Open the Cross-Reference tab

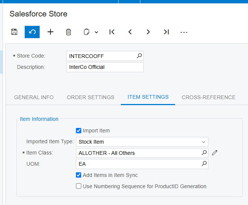tap(208, 97)
